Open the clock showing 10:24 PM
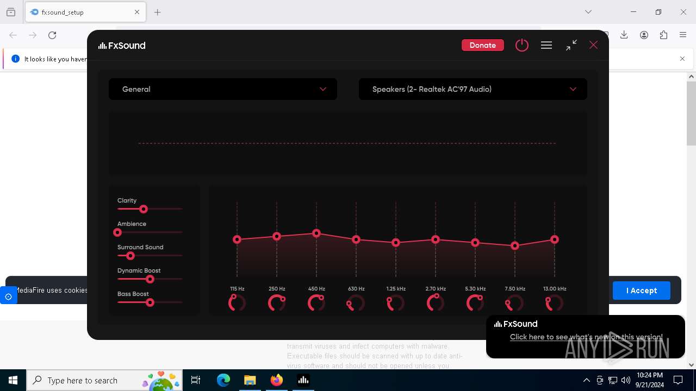Viewport: 696px width, 391px height. point(649,380)
